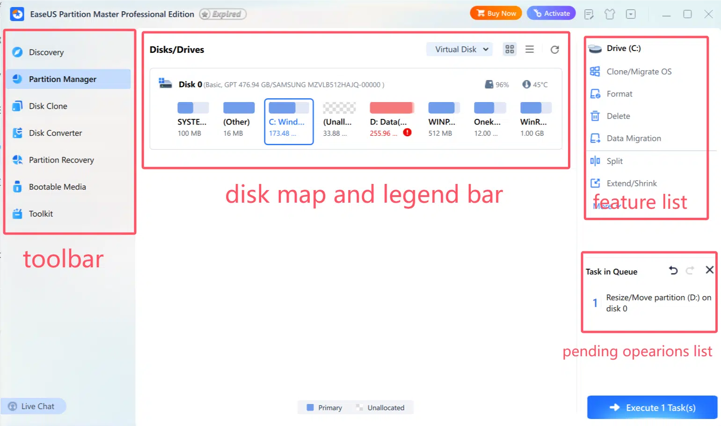The height and width of the screenshot is (426, 721).
Task: Click the Activate button
Action: tap(551, 14)
